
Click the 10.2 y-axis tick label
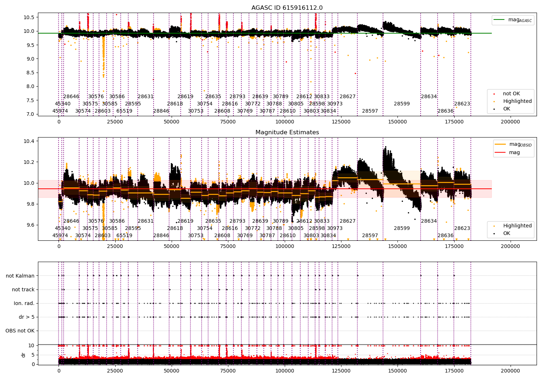pyautogui.click(x=29, y=162)
